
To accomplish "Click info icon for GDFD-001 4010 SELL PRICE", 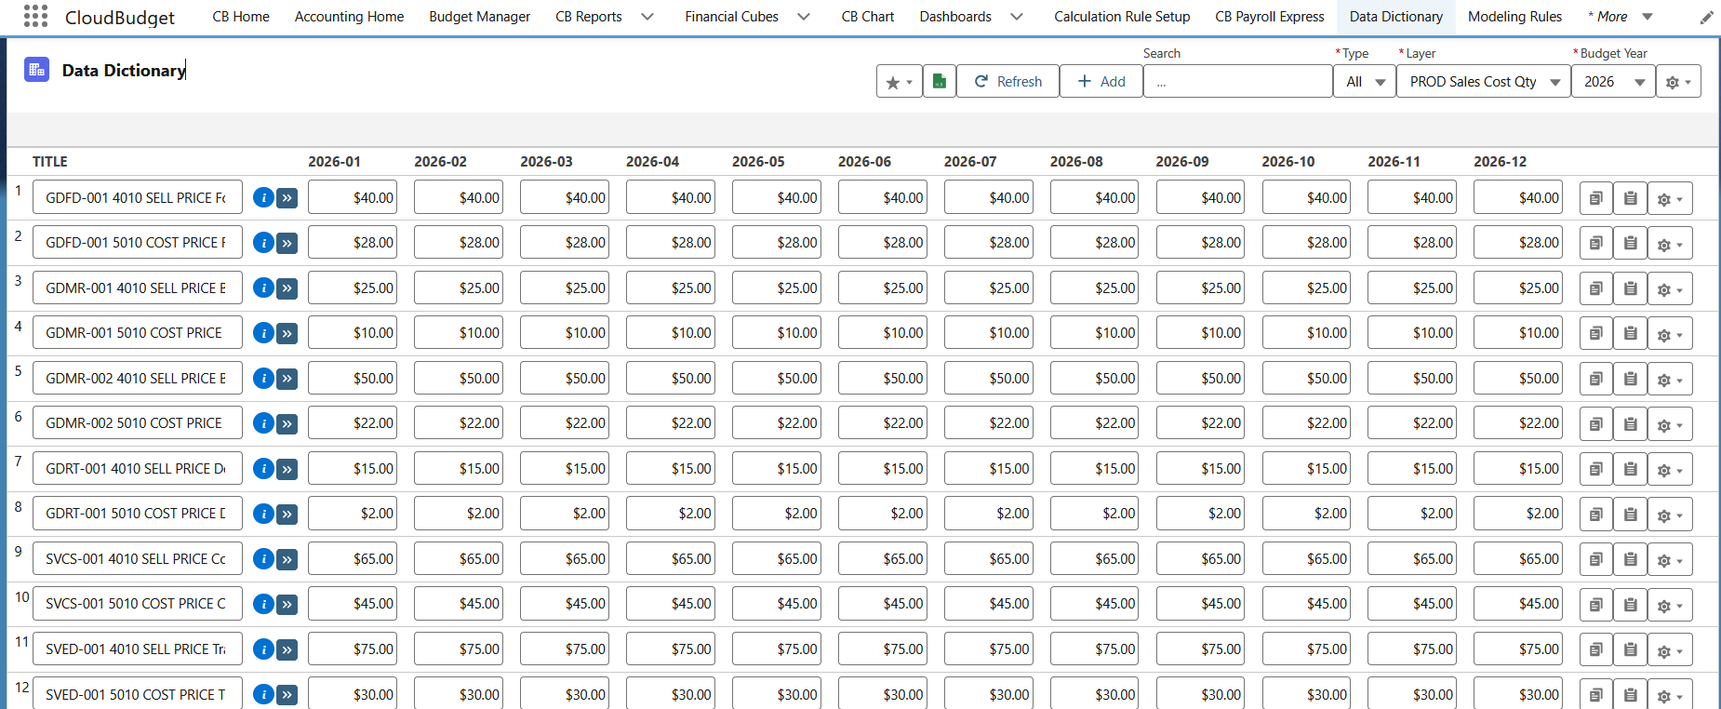I will (263, 198).
